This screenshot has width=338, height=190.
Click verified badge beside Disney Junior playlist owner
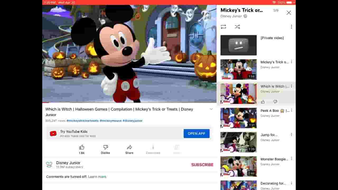tap(245, 16)
